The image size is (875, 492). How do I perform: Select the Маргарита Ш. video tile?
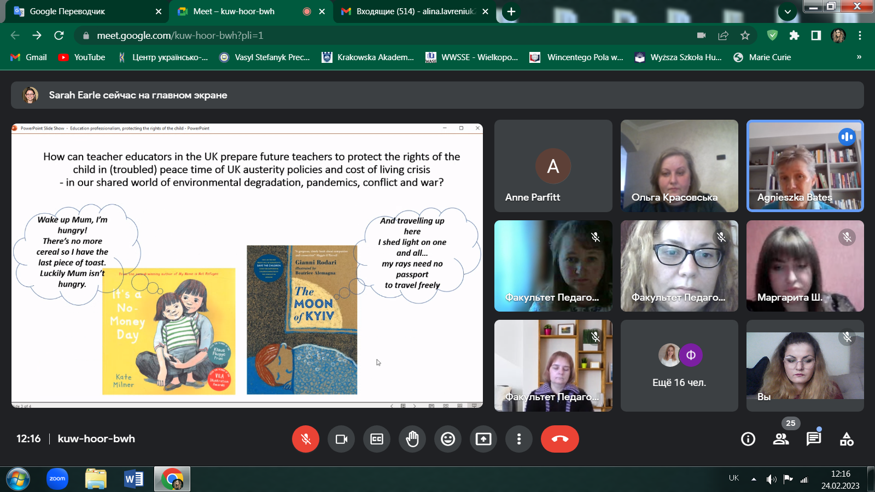point(805,266)
